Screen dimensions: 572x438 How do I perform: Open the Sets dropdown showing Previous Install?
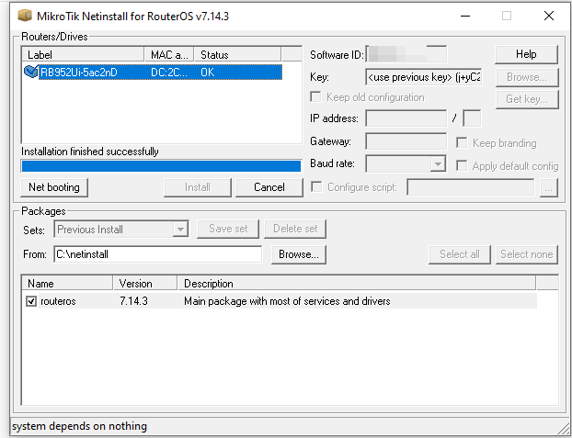[x=180, y=230]
